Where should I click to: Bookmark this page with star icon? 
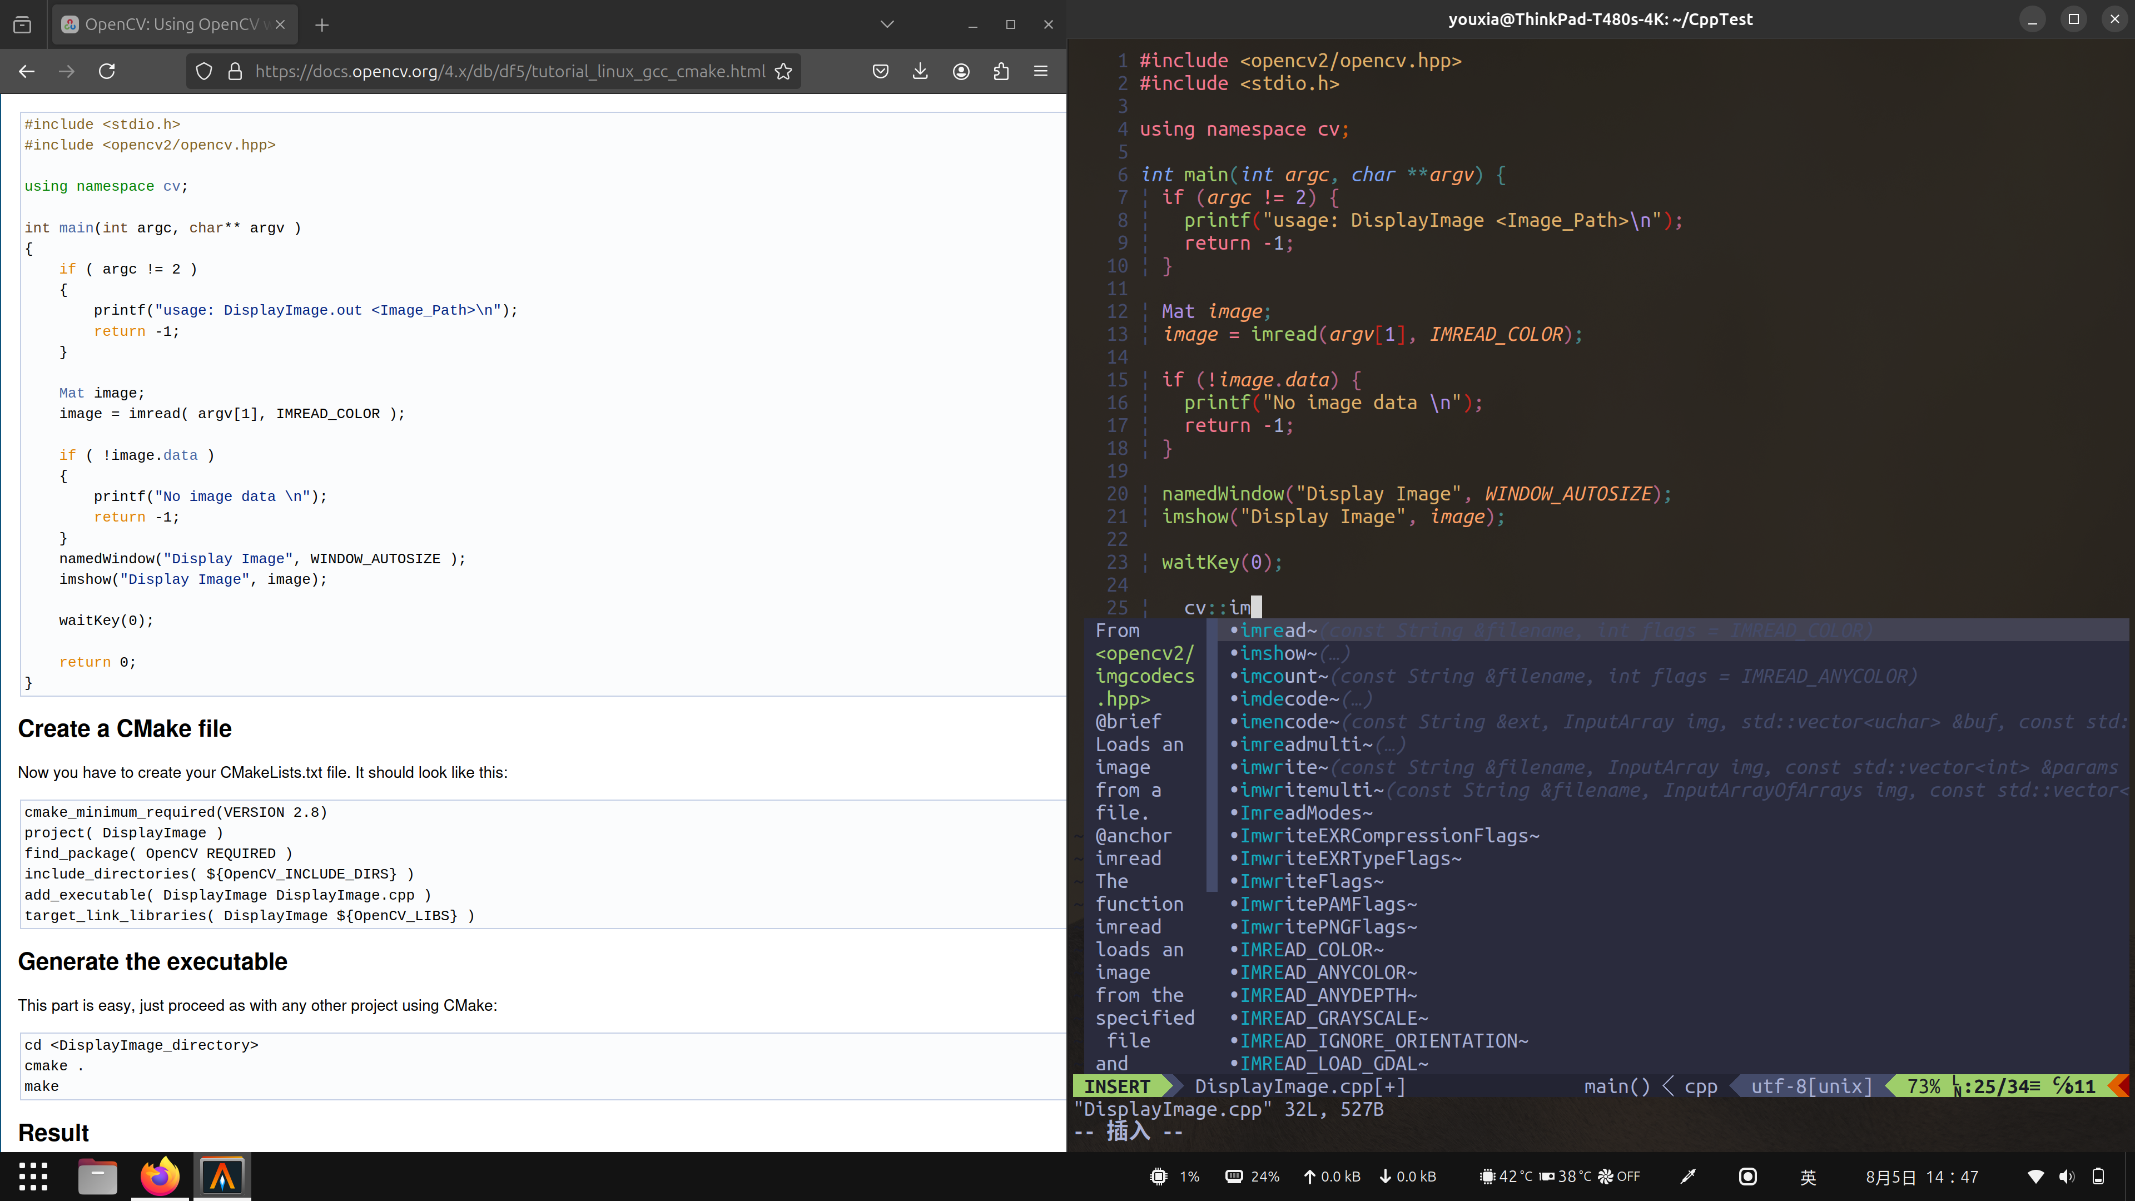[783, 71]
